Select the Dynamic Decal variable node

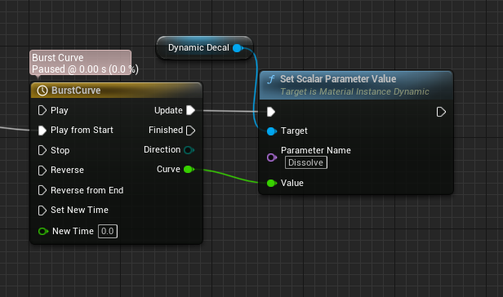[204, 48]
